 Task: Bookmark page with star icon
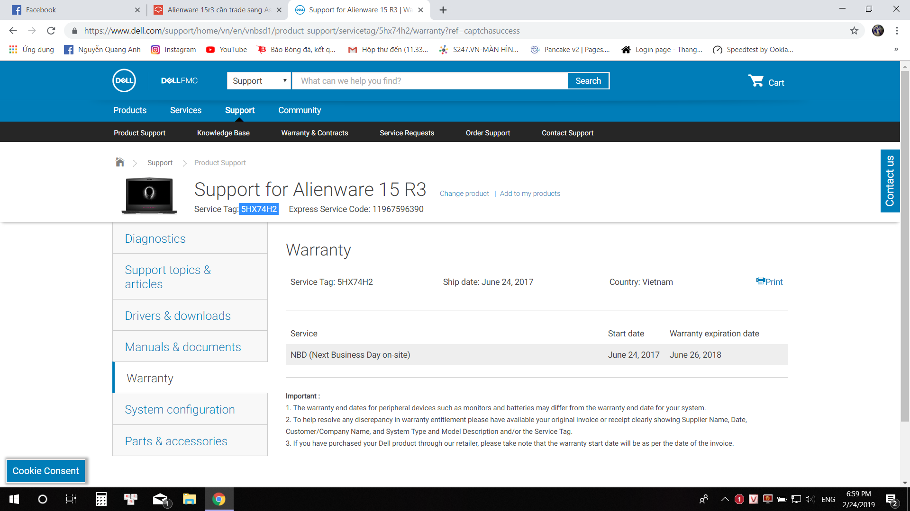(x=854, y=31)
